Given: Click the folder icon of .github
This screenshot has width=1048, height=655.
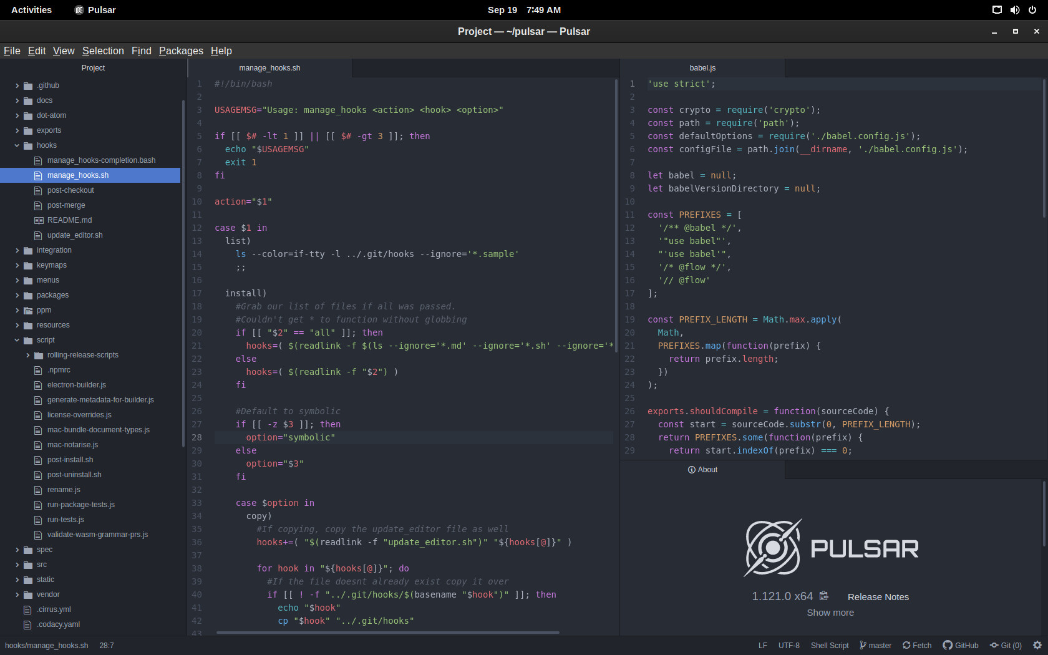Looking at the screenshot, I should click(28, 85).
